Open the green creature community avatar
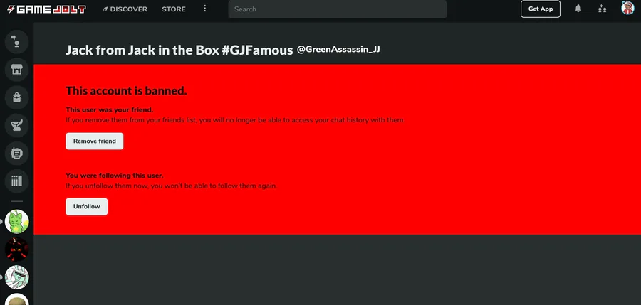Image resolution: width=641 pixels, height=305 pixels. tap(17, 221)
